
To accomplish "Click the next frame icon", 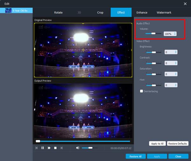I will [62, 148].
